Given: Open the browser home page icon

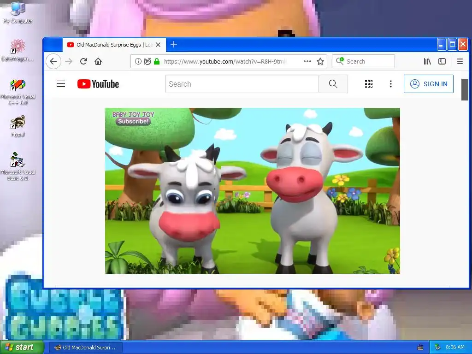Looking at the screenshot, I should (98, 61).
